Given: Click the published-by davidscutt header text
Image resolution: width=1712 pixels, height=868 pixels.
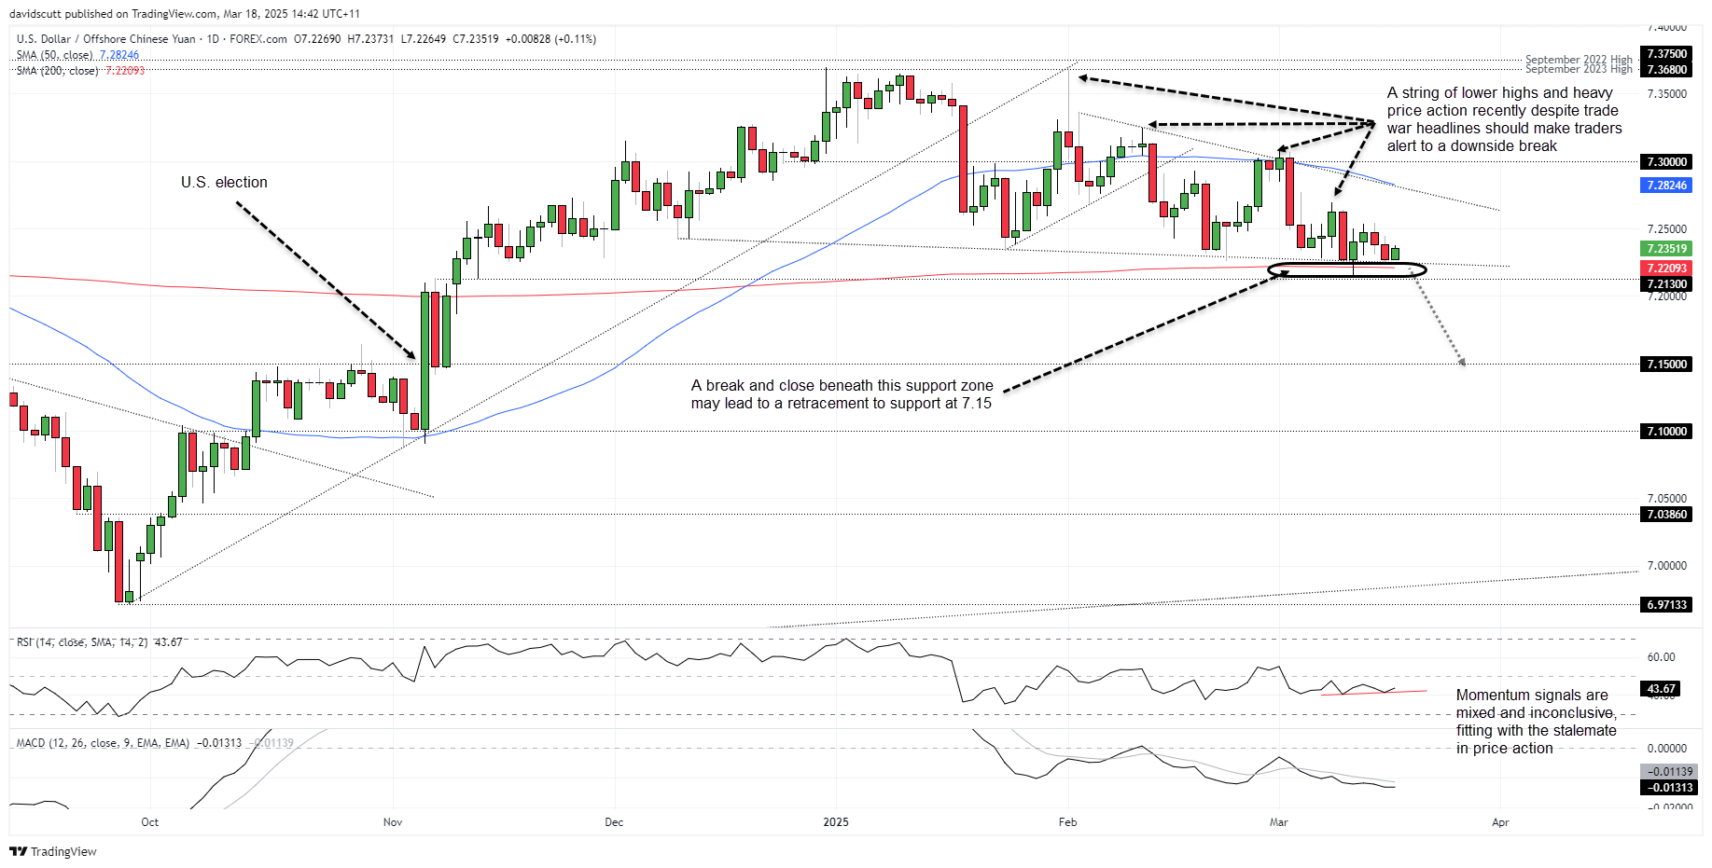Looking at the screenshot, I should coord(185,14).
